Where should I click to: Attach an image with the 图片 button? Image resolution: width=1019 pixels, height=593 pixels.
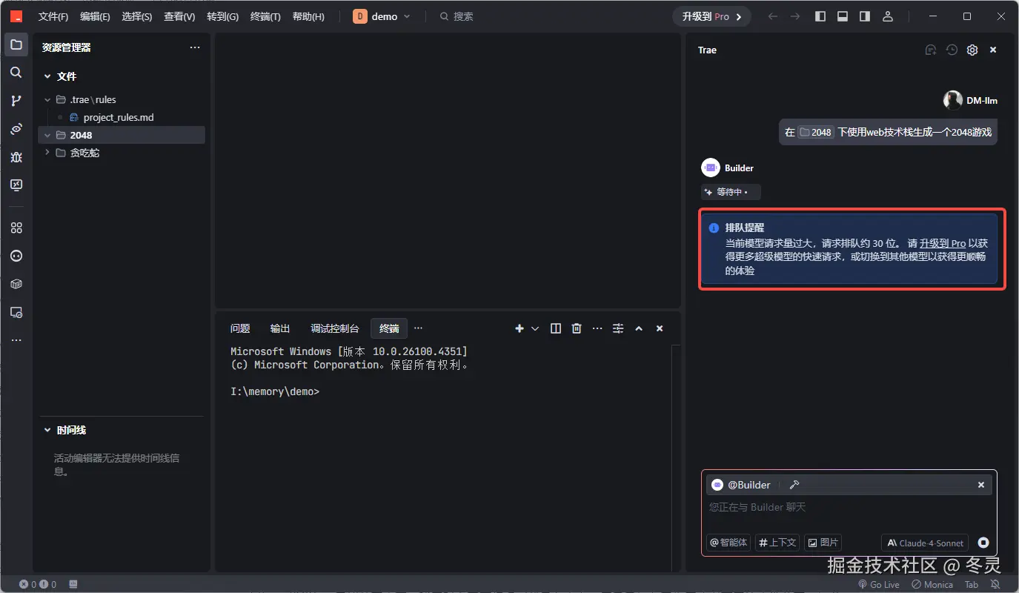click(823, 542)
